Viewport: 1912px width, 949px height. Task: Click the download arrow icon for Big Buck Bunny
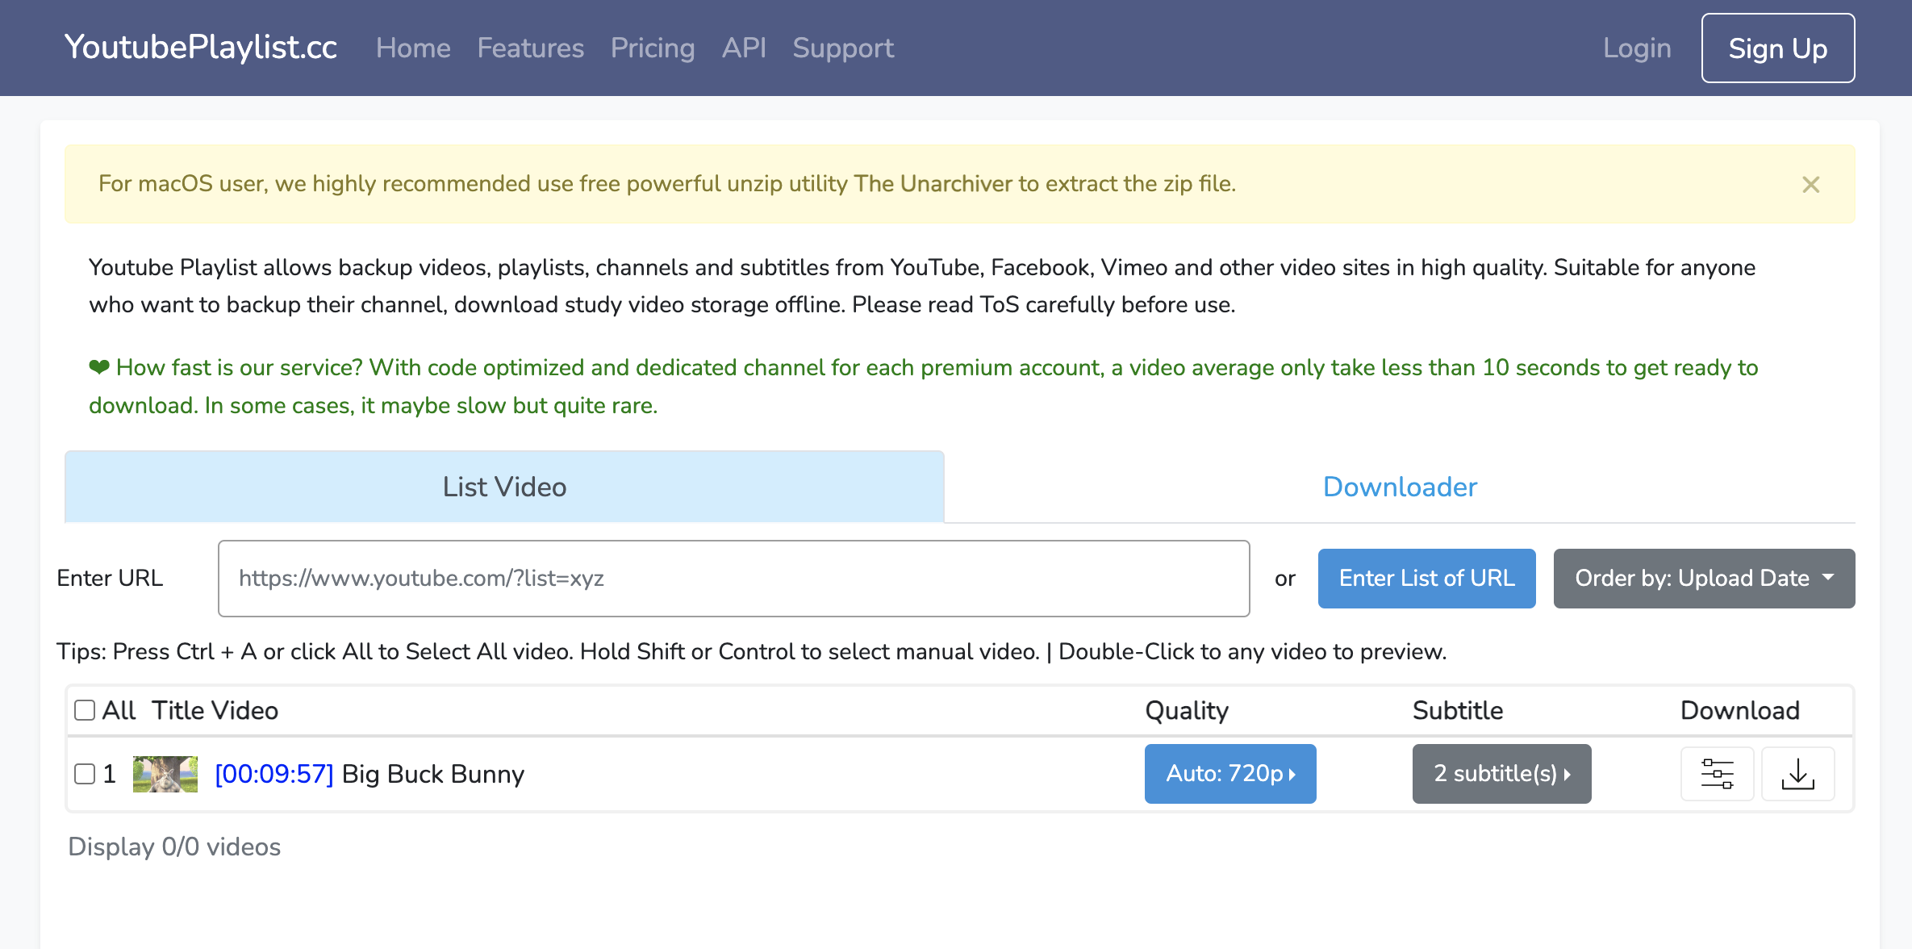[1797, 774]
